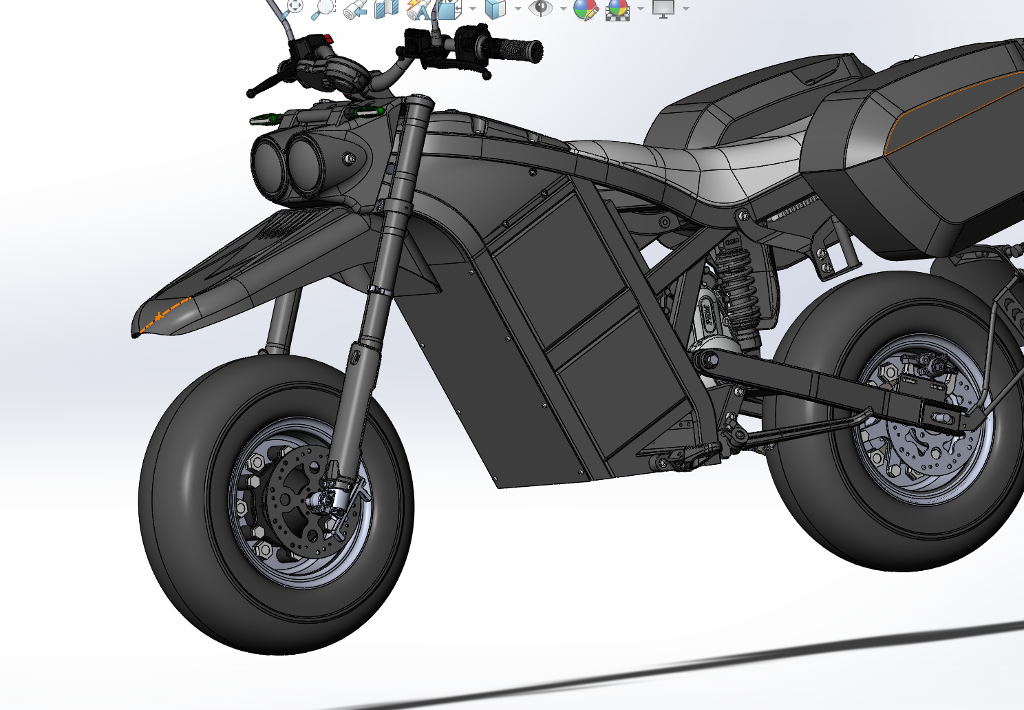Expand the View Orientation dropdown arrow
This screenshot has width=1024, height=710.
(472, 9)
